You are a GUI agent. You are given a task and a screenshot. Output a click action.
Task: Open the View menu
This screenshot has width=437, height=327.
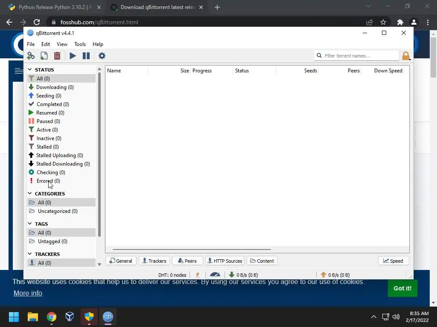point(62,44)
